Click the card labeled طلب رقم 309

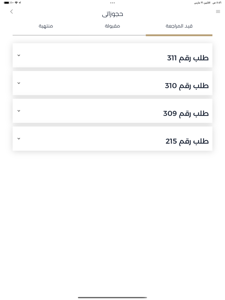pos(113,111)
